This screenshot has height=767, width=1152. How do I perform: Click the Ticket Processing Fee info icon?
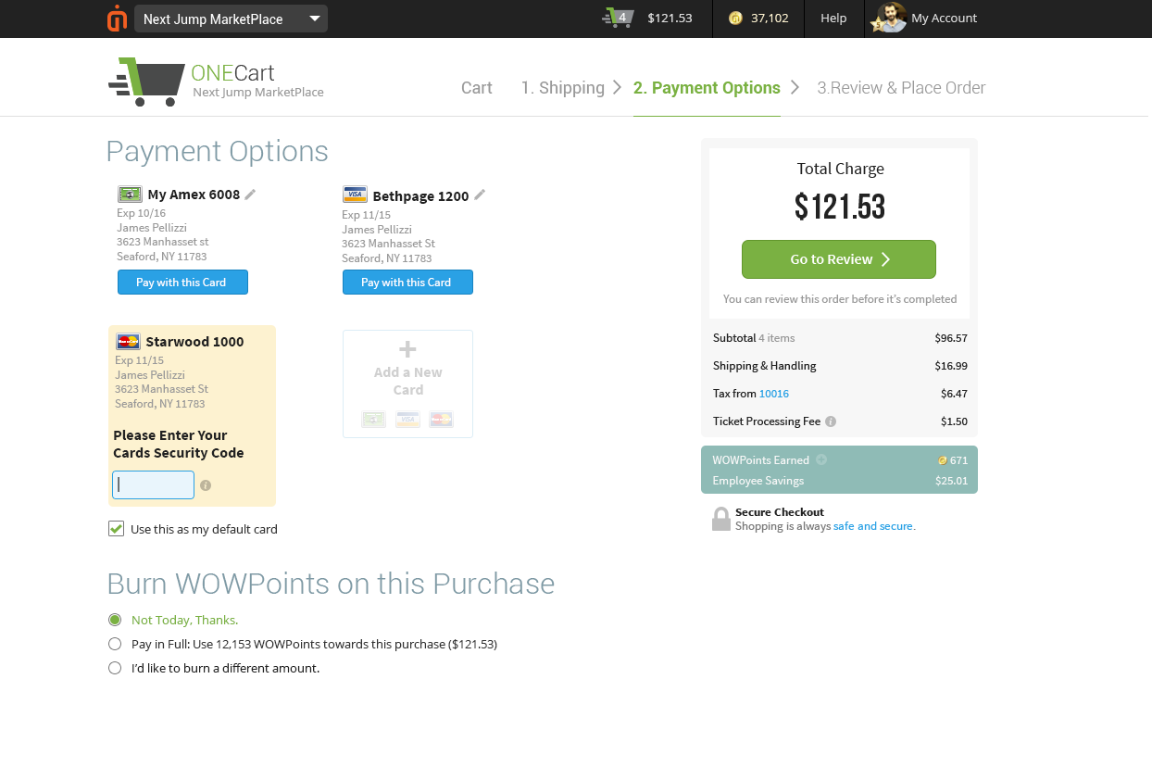(x=831, y=421)
